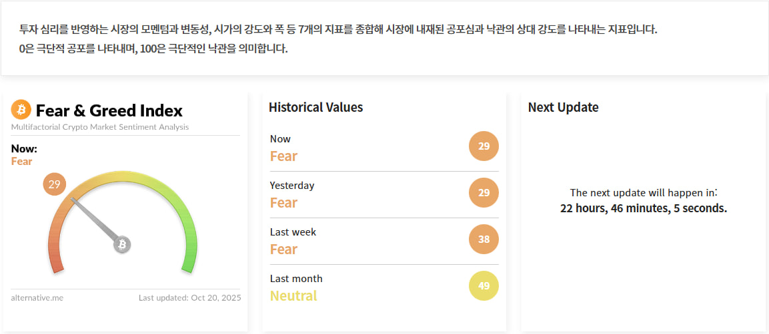Viewport: 769px width, 334px height.
Task: Click the next-update countdown timer text
Action: [x=643, y=208]
